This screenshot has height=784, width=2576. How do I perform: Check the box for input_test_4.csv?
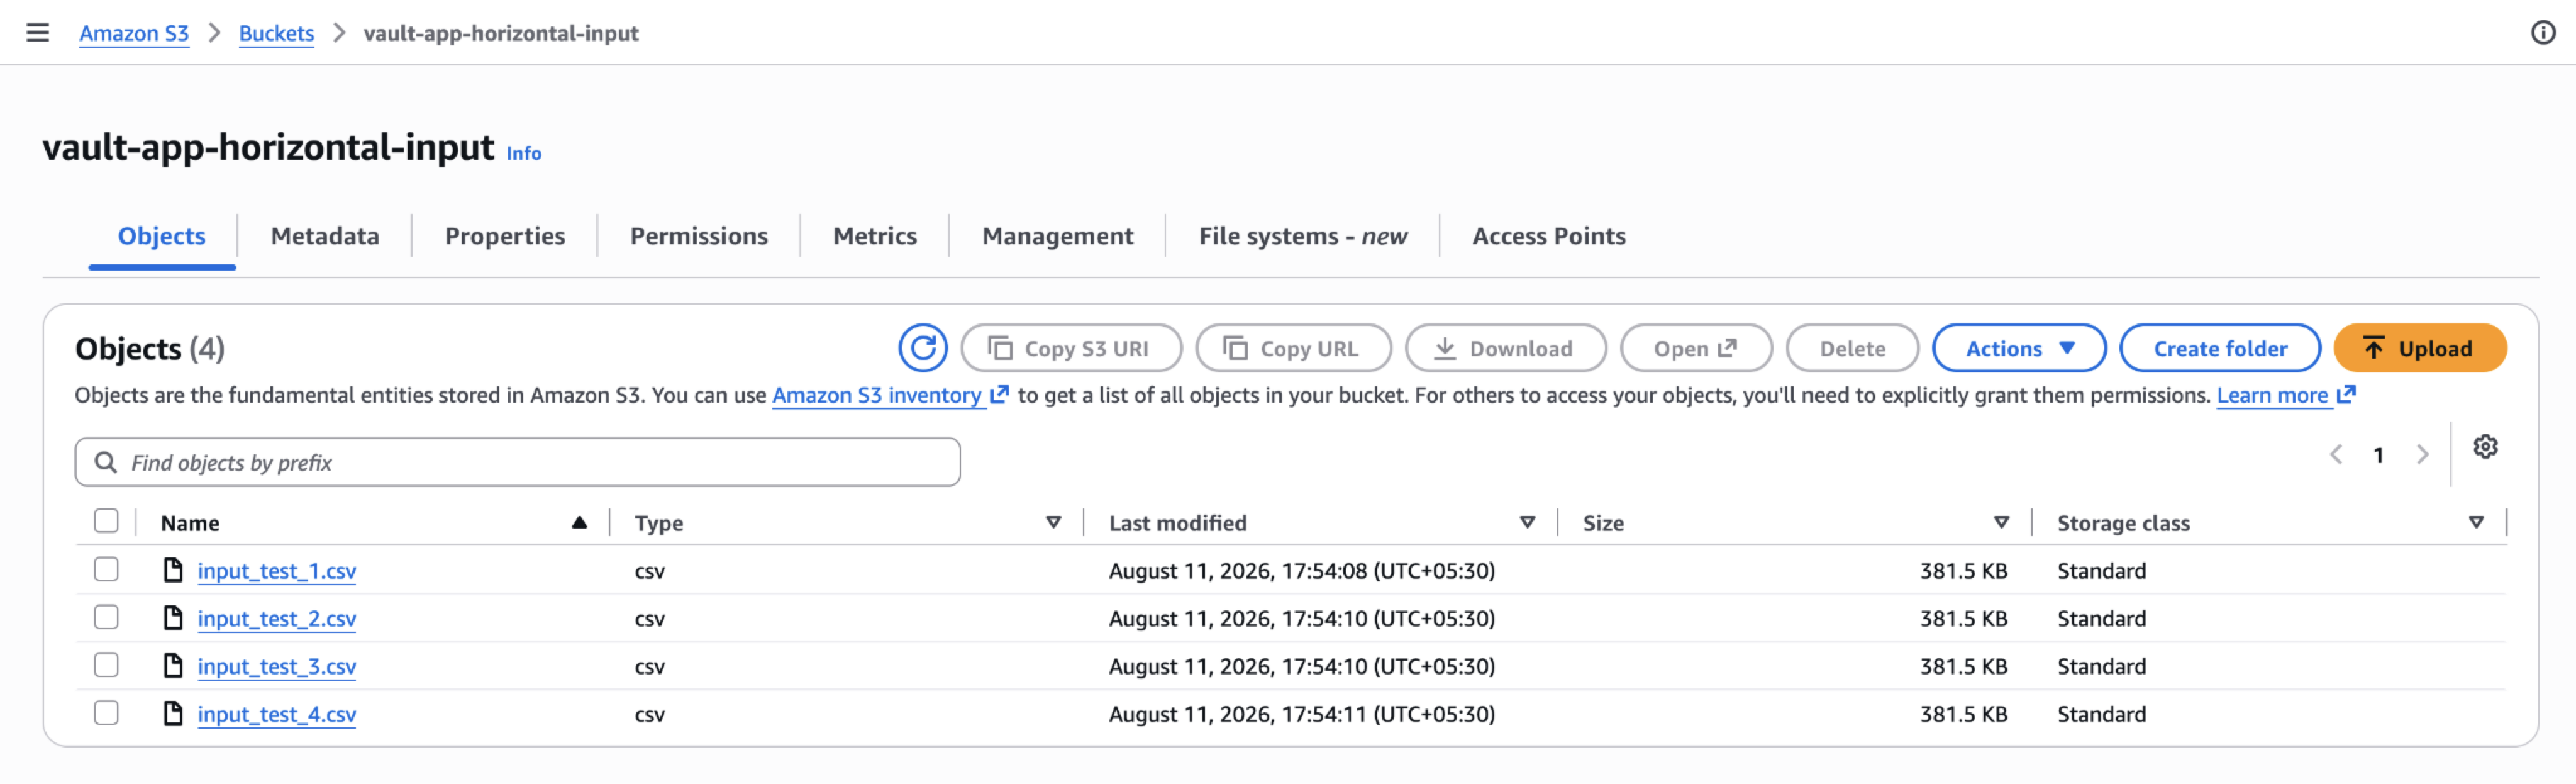click(106, 713)
